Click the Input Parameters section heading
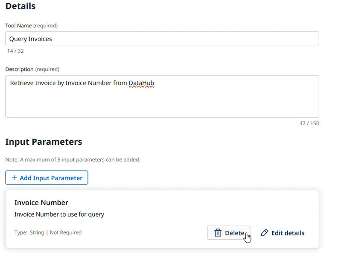Viewport: 344px width, 273px height. (x=44, y=142)
